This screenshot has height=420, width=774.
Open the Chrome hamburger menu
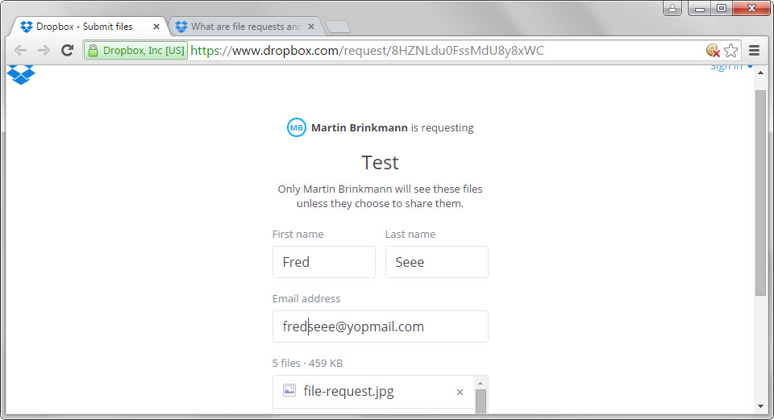[754, 50]
